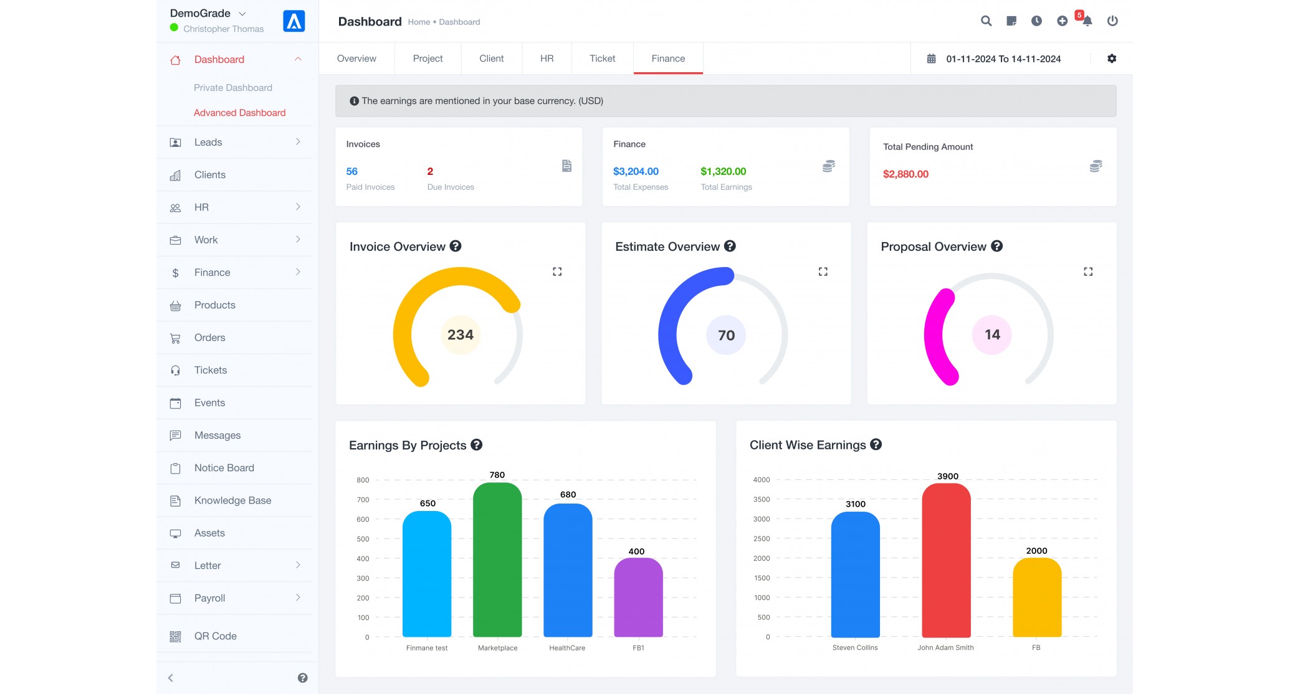Expand the Payroll sidebar menu
Screen dimensions: 1290x694
[x=236, y=598]
